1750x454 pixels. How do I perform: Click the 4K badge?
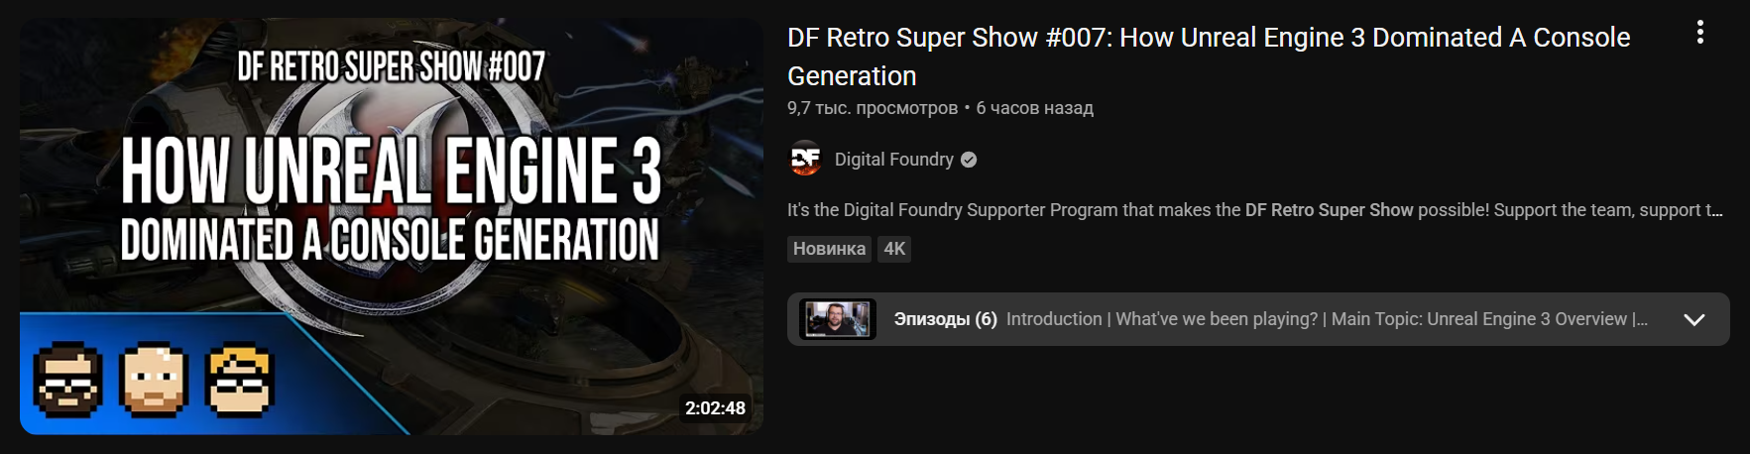tap(894, 249)
